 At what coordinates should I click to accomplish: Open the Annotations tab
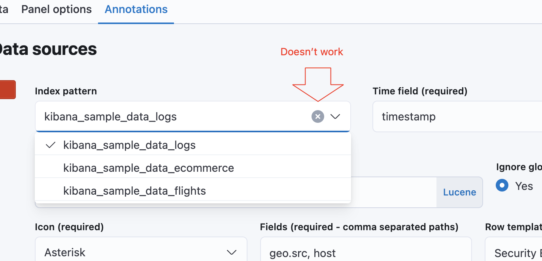136,9
